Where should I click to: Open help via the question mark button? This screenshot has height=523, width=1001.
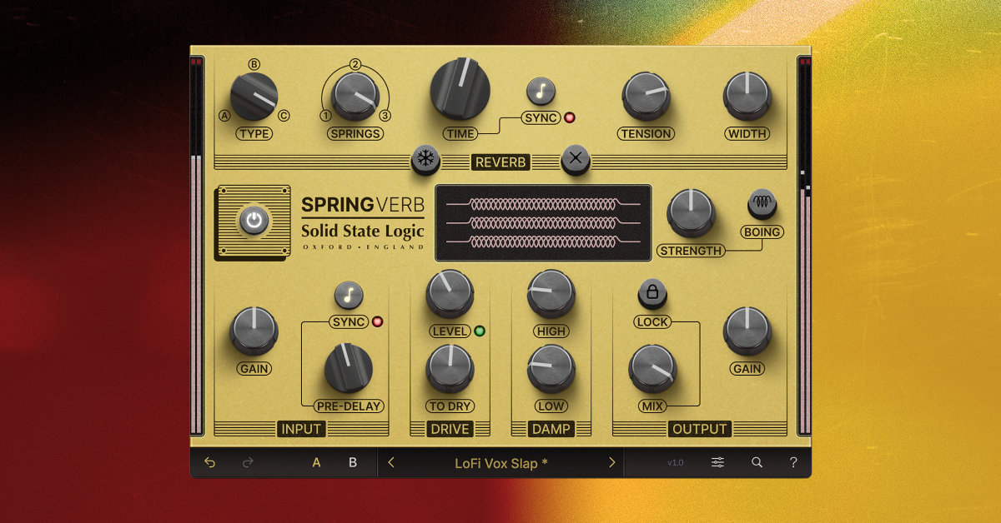(793, 461)
